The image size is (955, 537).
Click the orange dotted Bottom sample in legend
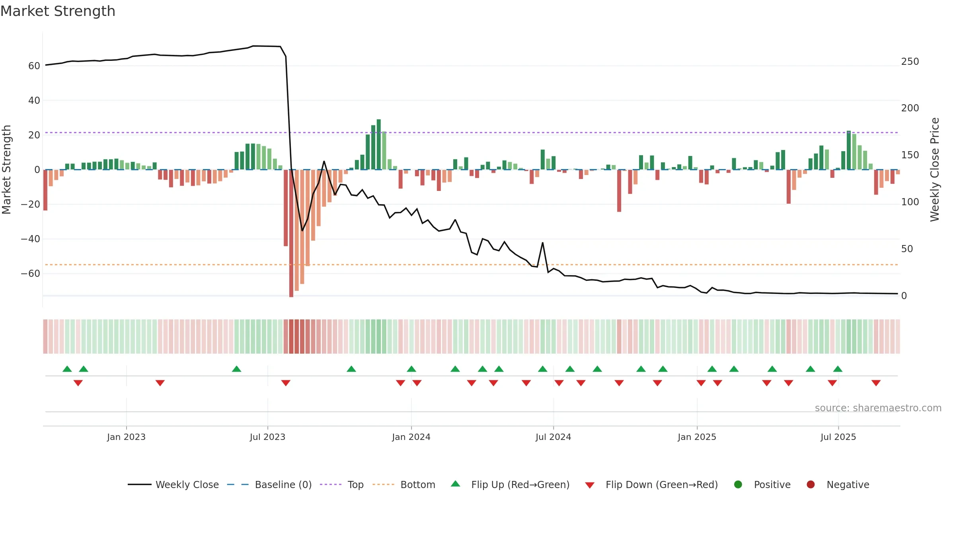384,484
